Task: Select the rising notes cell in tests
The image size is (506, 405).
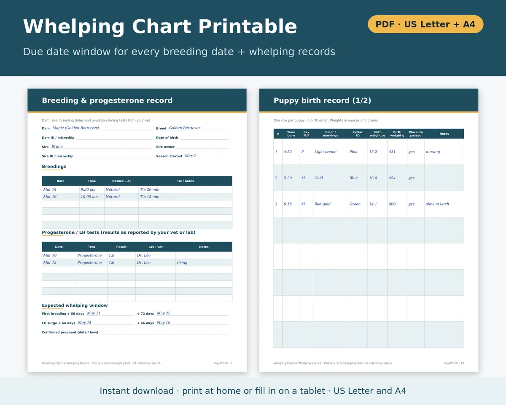Action: coord(204,262)
